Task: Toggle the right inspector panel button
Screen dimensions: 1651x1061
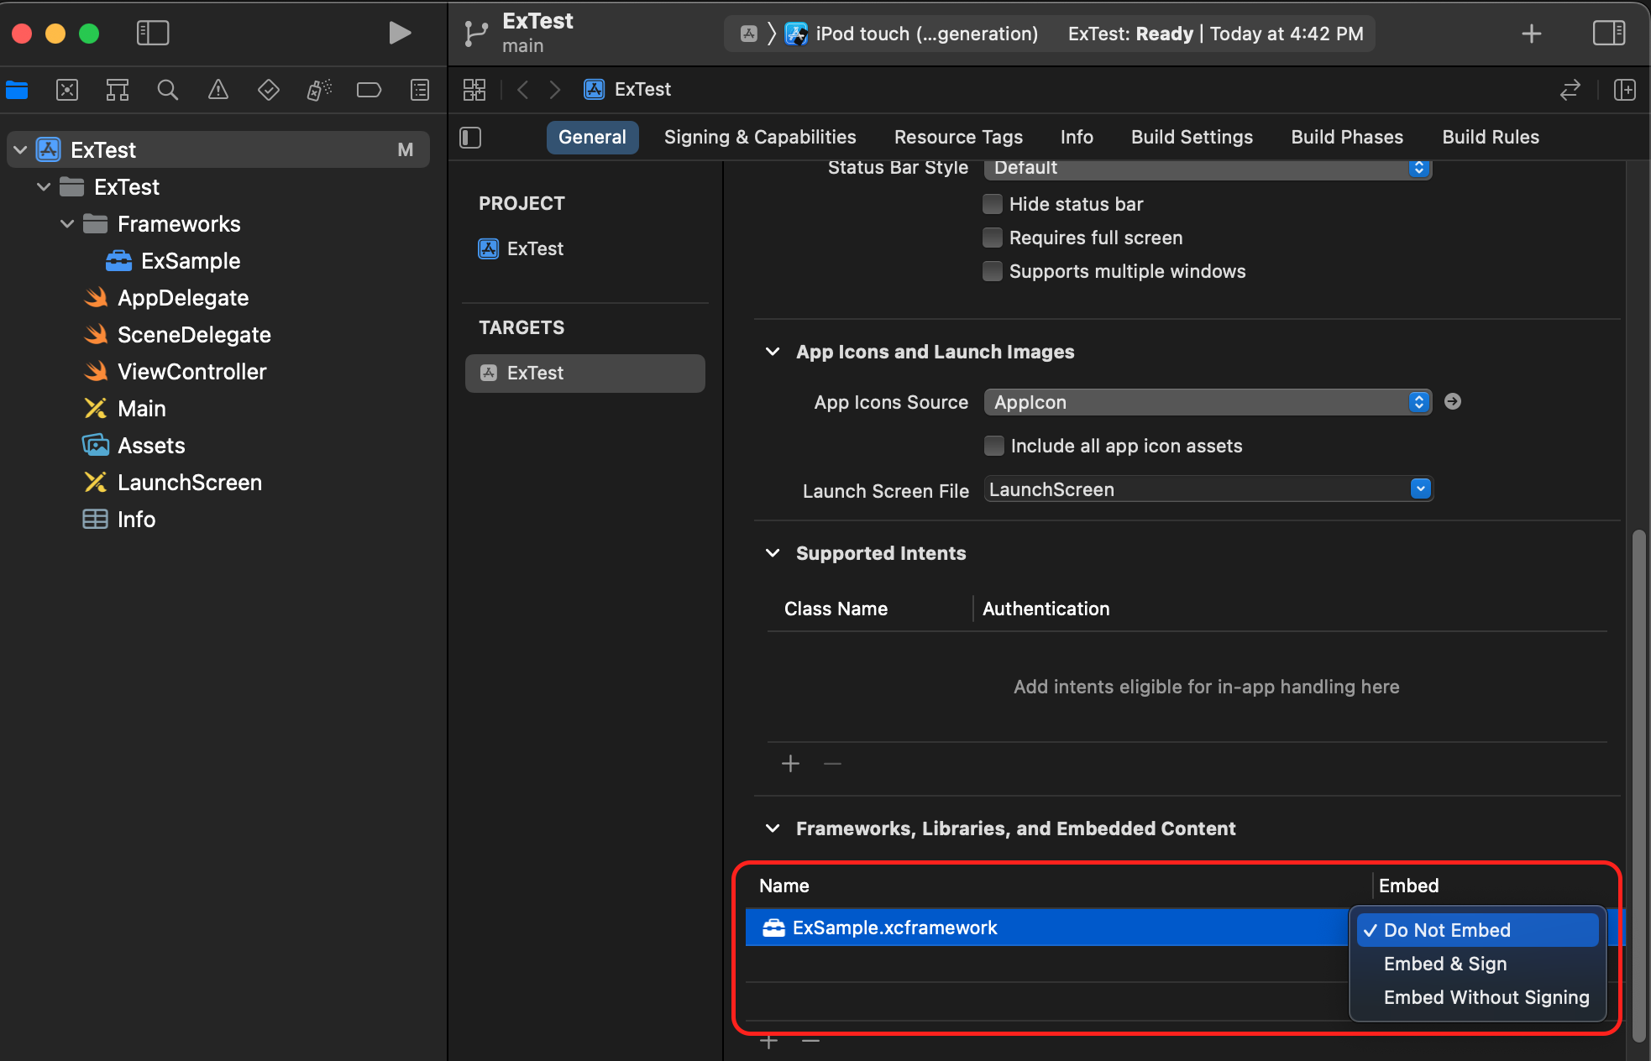Action: (1608, 34)
